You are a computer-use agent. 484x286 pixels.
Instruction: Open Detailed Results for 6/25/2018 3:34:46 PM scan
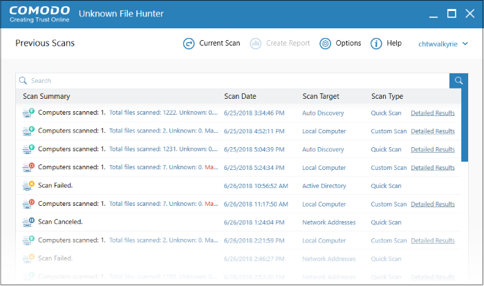(x=433, y=113)
